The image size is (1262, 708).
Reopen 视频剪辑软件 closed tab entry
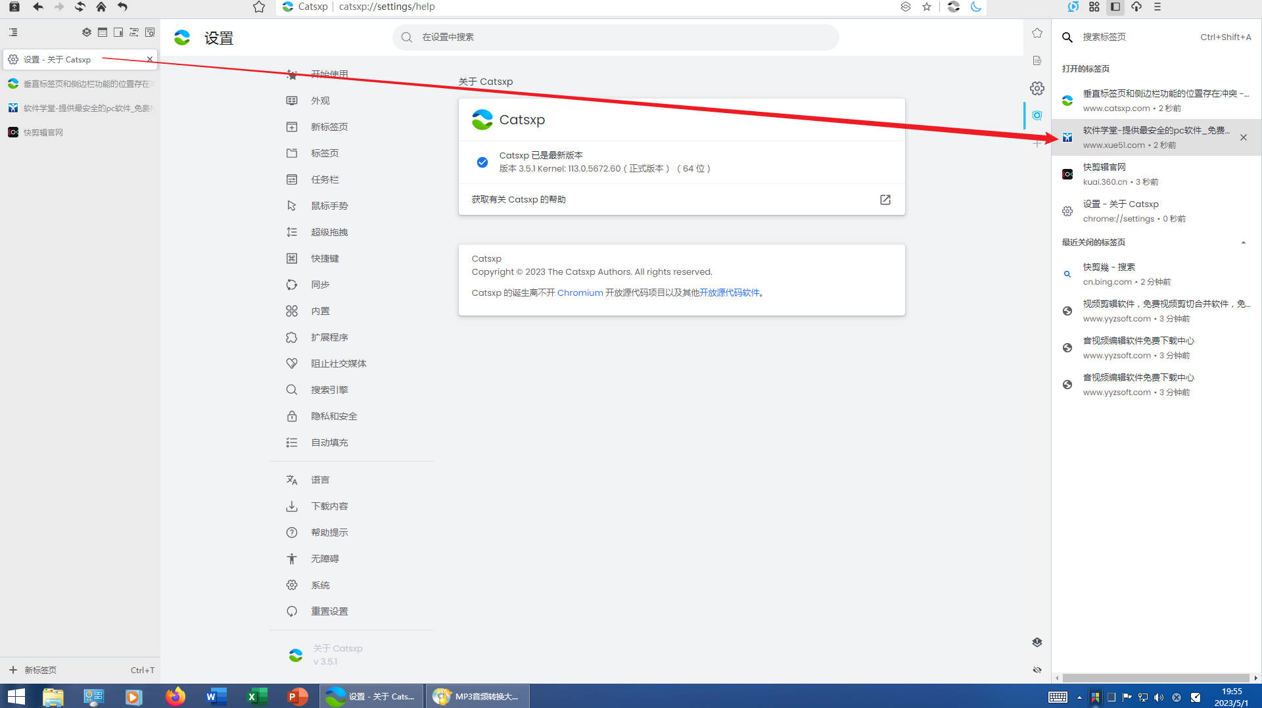[1157, 311]
